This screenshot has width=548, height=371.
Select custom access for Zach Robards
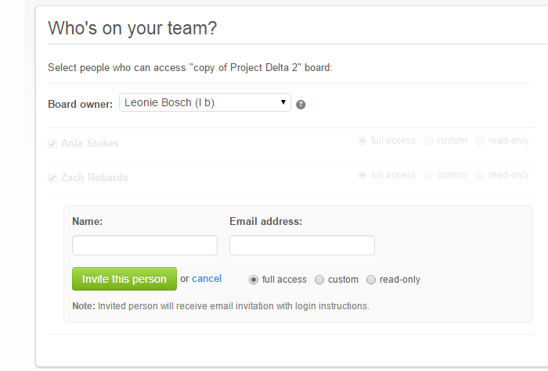(x=428, y=175)
